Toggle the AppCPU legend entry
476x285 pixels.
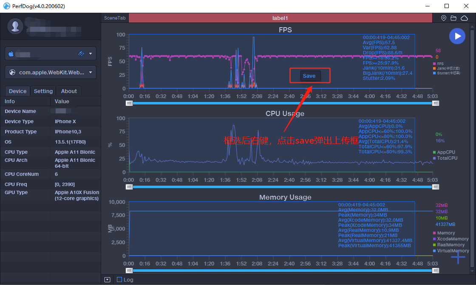point(444,152)
